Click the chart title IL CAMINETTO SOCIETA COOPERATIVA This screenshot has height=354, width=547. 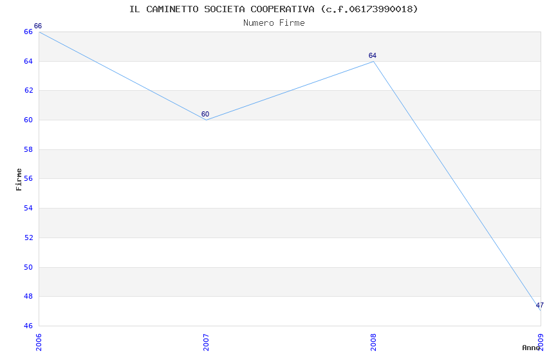pyautogui.click(x=273, y=9)
